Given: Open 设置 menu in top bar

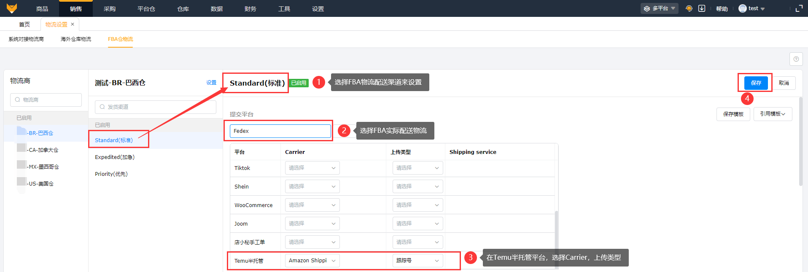Looking at the screenshot, I should tap(318, 8).
